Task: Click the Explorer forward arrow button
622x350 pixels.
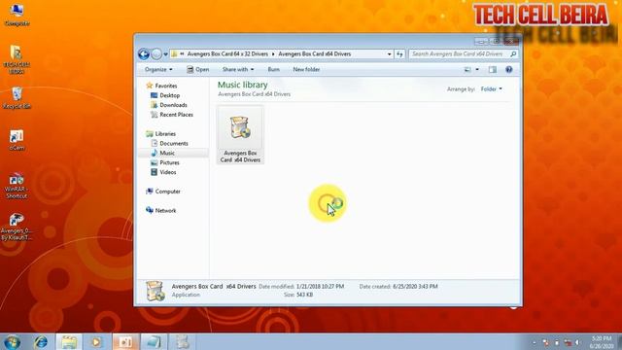Action: click(156, 54)
